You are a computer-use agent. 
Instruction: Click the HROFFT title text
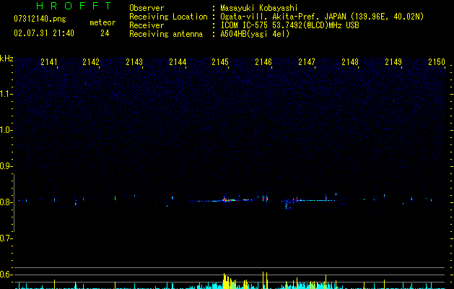(74, 6)
